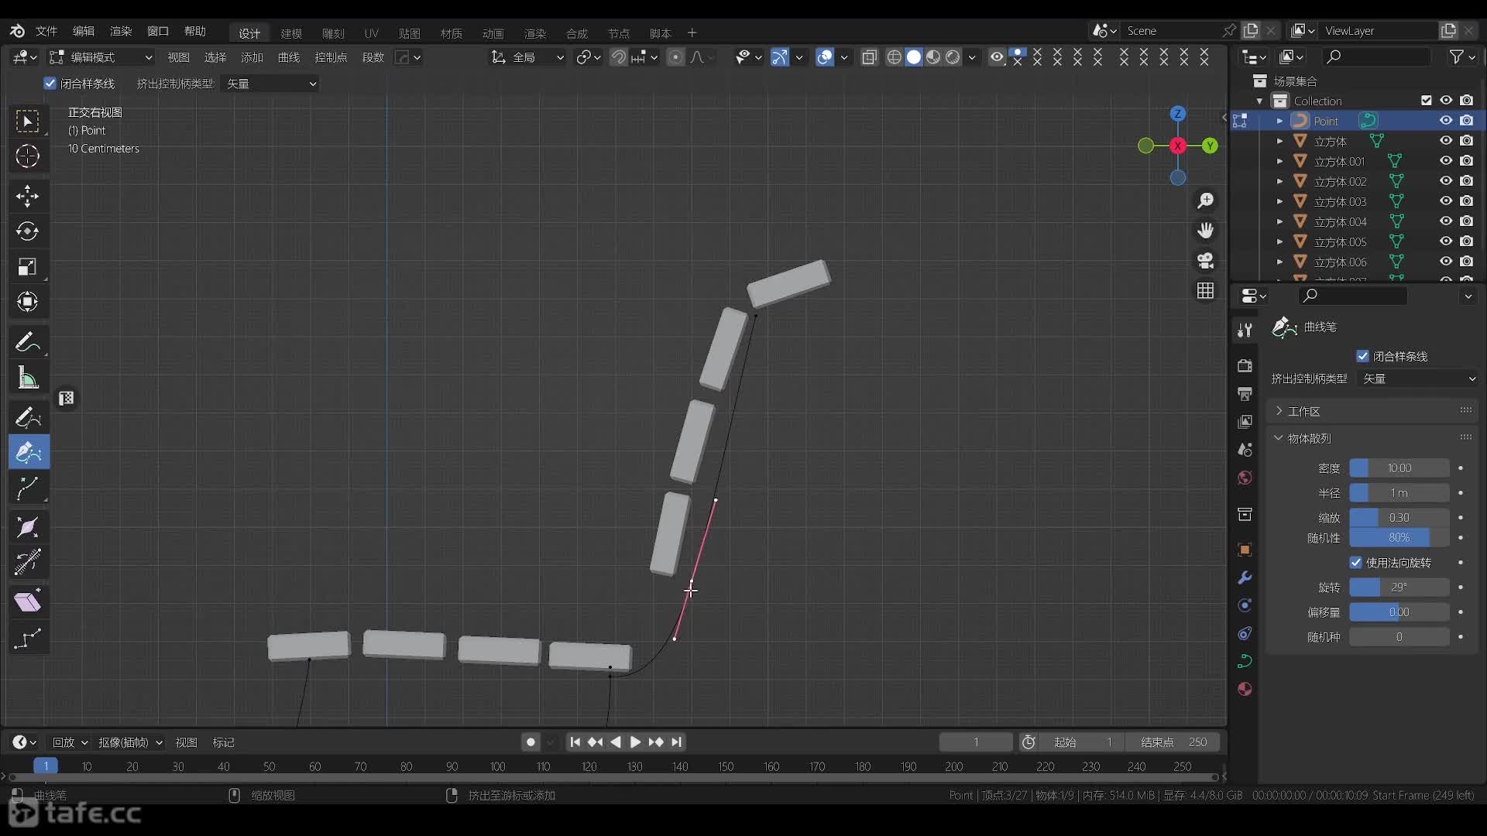The image size is (1487, 836).
Task: Open the Tool properties tab
Action: click(x=1245, y=331)
